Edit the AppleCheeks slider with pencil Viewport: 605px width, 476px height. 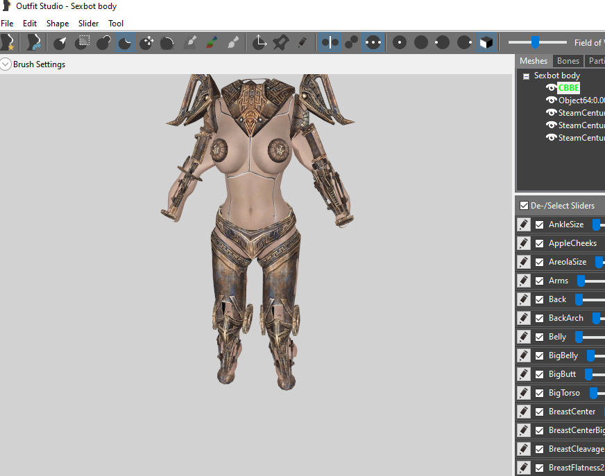click(524, 243)
